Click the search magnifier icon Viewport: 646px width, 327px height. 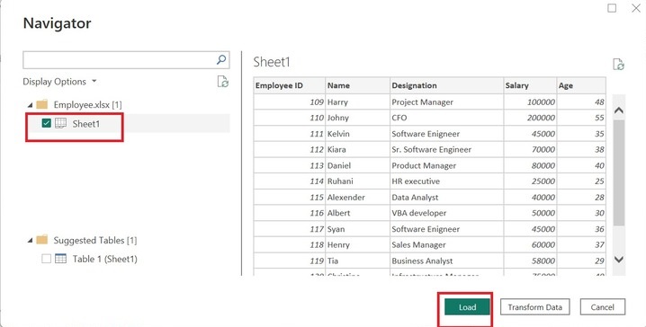pos(221,59)
